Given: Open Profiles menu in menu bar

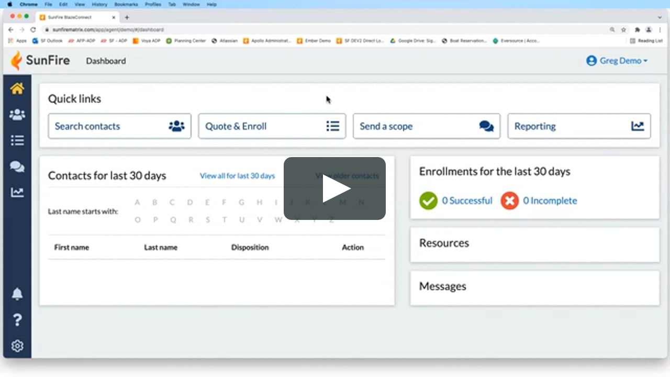Looking at the screenshot, I should pyautogui.click(x=153, y=4).
